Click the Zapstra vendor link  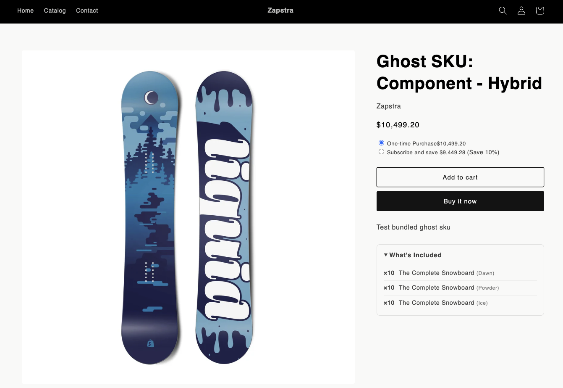tap(388, 106)
